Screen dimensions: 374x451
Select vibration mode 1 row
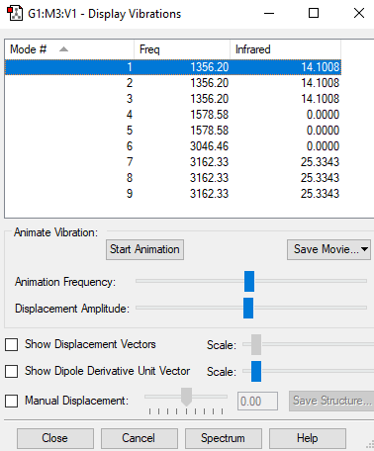[173, 67]
